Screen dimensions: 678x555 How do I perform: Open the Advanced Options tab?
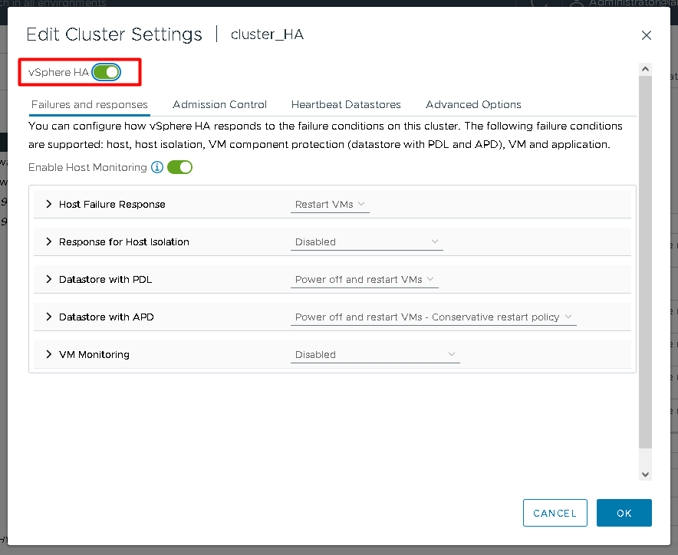click(x=473, y=104)
